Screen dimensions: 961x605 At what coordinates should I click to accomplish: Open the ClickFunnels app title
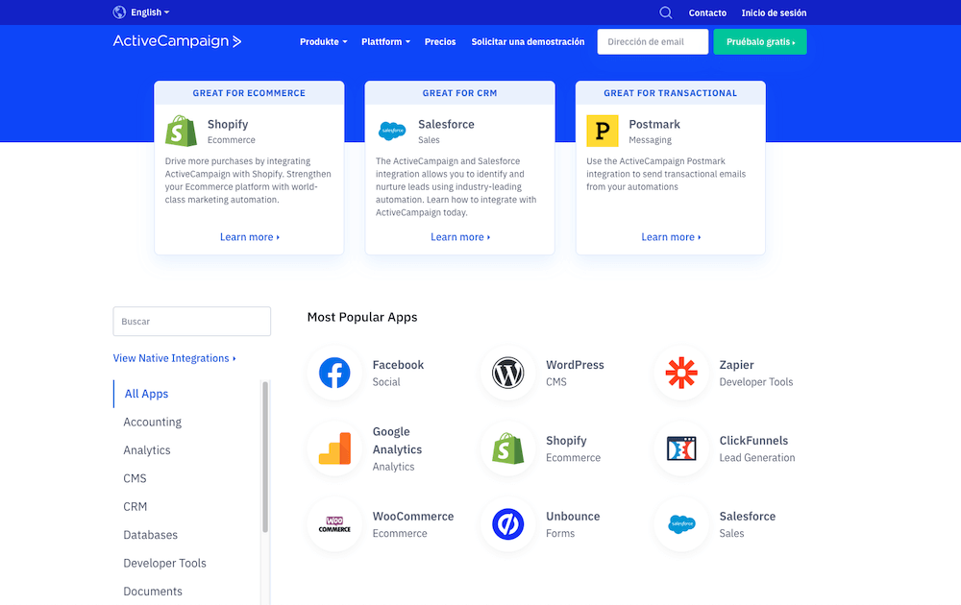(753, 440)
